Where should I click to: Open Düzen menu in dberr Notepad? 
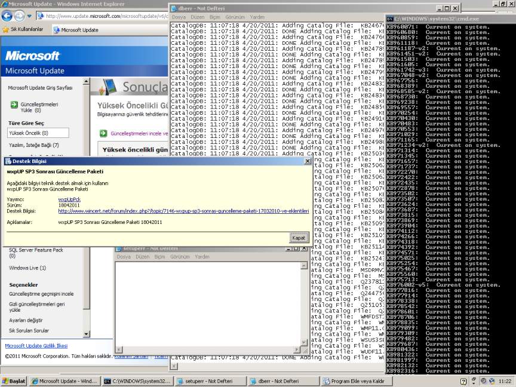[x=196, y=17]
